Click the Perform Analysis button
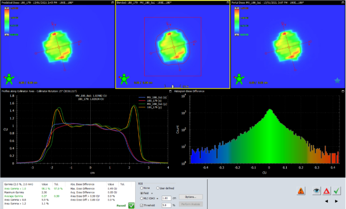The width and height of the screenshot is (346, 209). point(191,204)
